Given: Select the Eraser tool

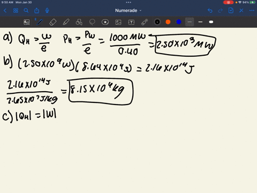Looking at the screenshot, I should [x=52, y=22].
